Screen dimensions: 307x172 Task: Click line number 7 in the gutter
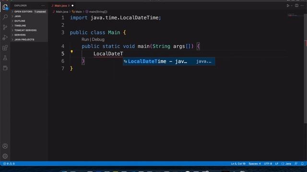click(x=63, y=68)
